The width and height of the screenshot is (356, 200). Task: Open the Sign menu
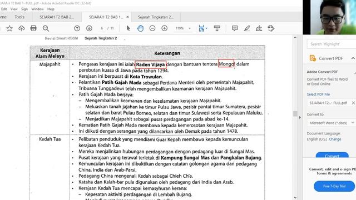pyautogui.click(x=24, y=9)
